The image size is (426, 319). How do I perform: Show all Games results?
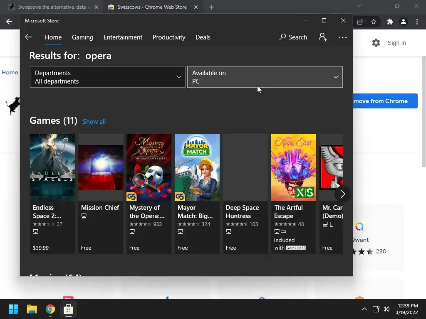[x=94, y=122]
